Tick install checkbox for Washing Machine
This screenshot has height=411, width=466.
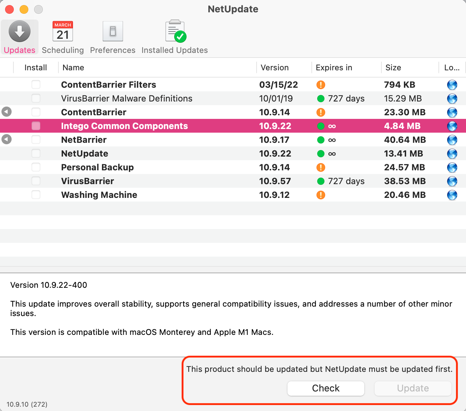pos(36,195)
